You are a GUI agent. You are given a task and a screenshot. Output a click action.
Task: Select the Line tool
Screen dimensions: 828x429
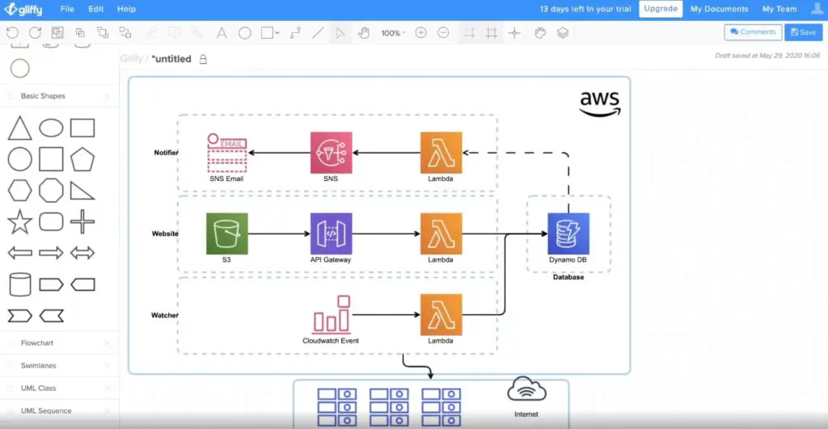coord(318,32)
